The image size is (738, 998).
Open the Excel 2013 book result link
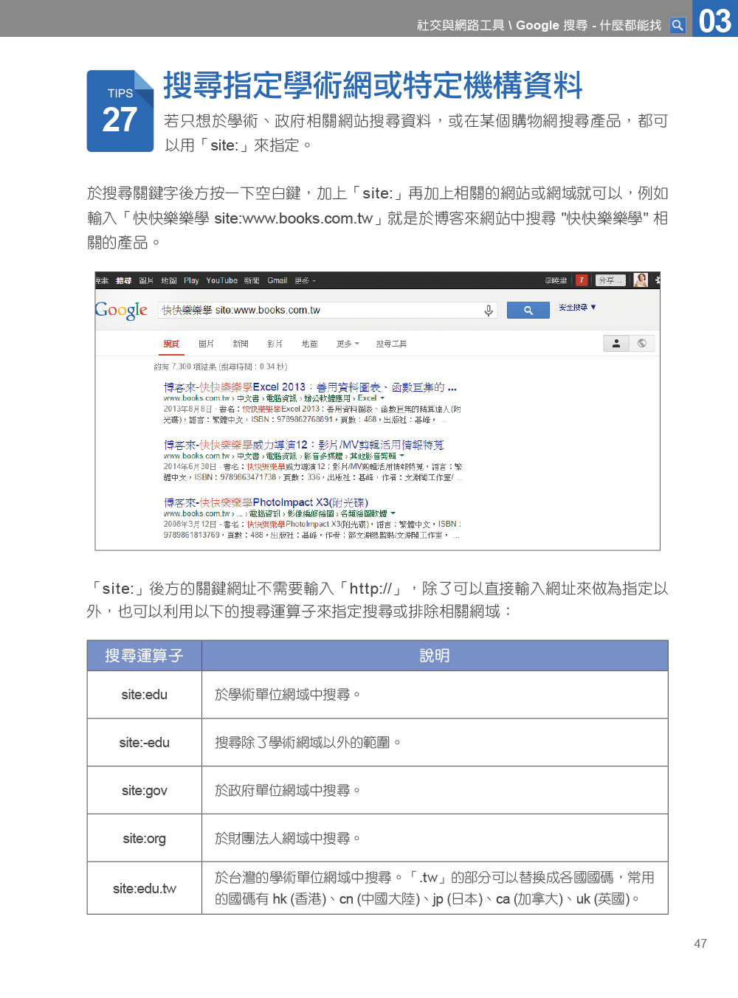(x=310, y=387)
